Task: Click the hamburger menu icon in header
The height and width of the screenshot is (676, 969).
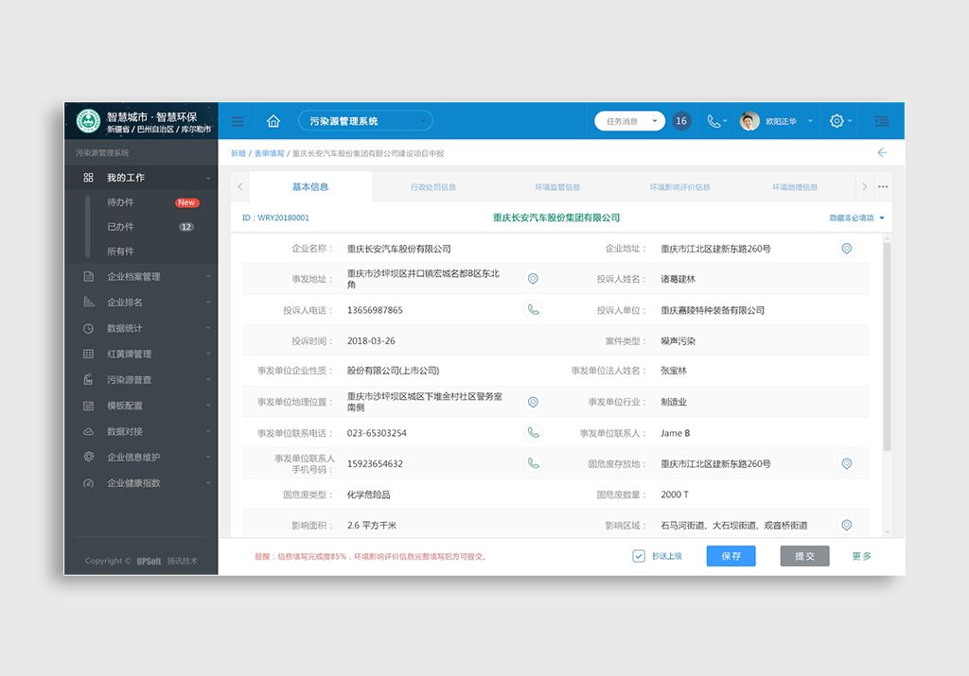Action: pyautogui.click(x=238, y=121)
